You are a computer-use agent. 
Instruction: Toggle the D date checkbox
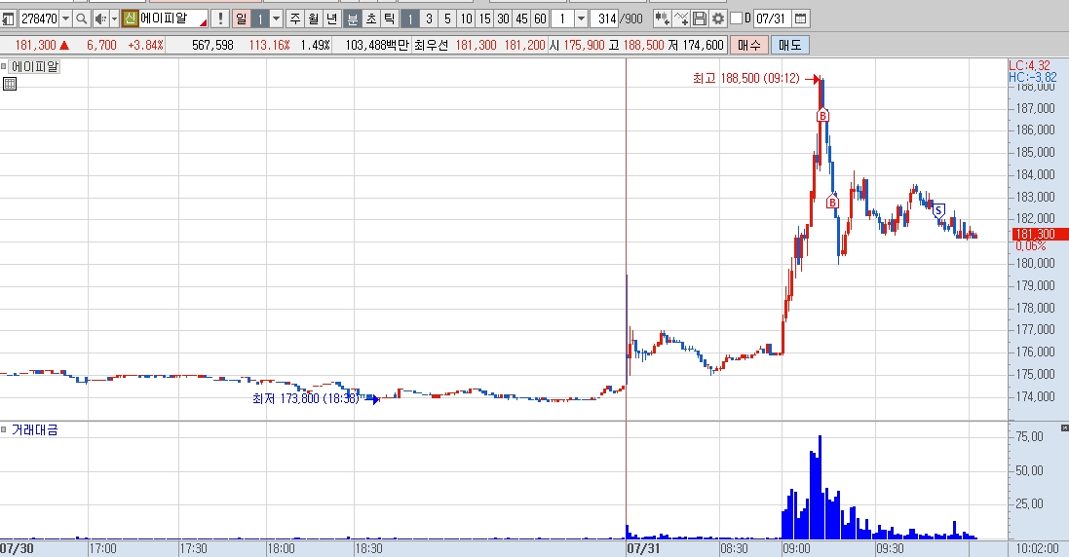(736, 19)
